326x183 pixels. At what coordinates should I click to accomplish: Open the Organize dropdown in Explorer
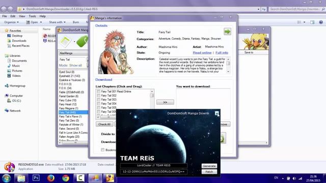click(x=11, y=22)
